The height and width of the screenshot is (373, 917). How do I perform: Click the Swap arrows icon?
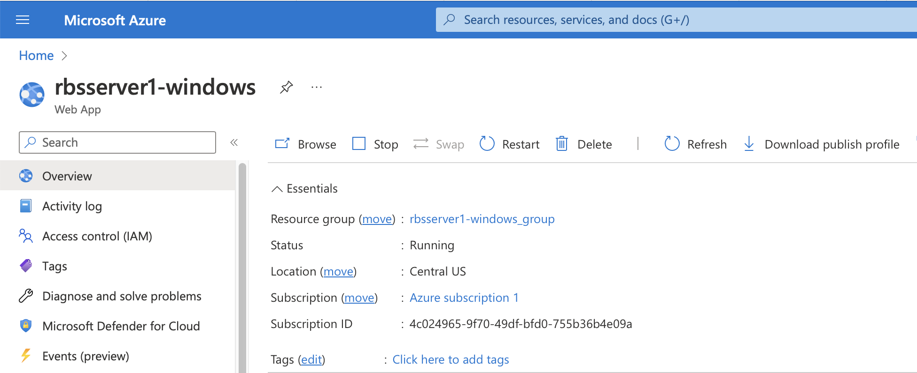tap(421, 143)
